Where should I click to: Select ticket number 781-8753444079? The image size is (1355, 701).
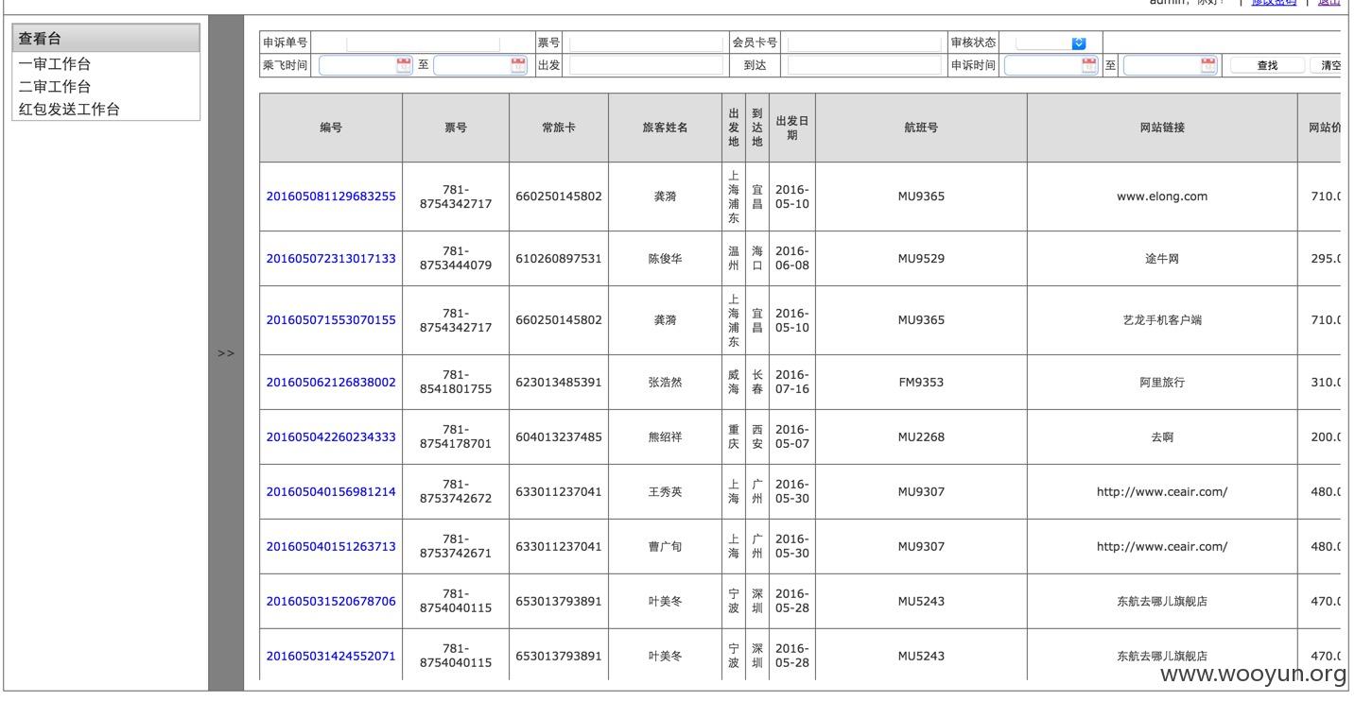456,258
